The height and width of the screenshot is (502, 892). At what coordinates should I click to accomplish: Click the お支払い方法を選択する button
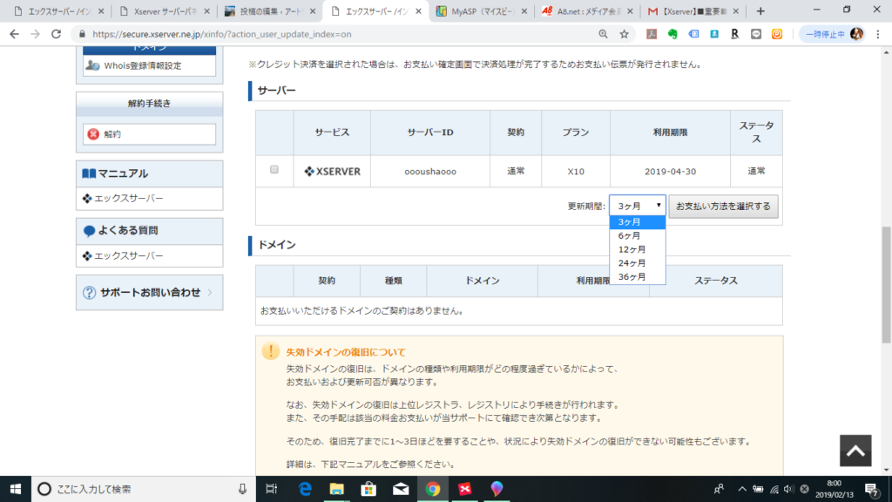click(723, 206)
